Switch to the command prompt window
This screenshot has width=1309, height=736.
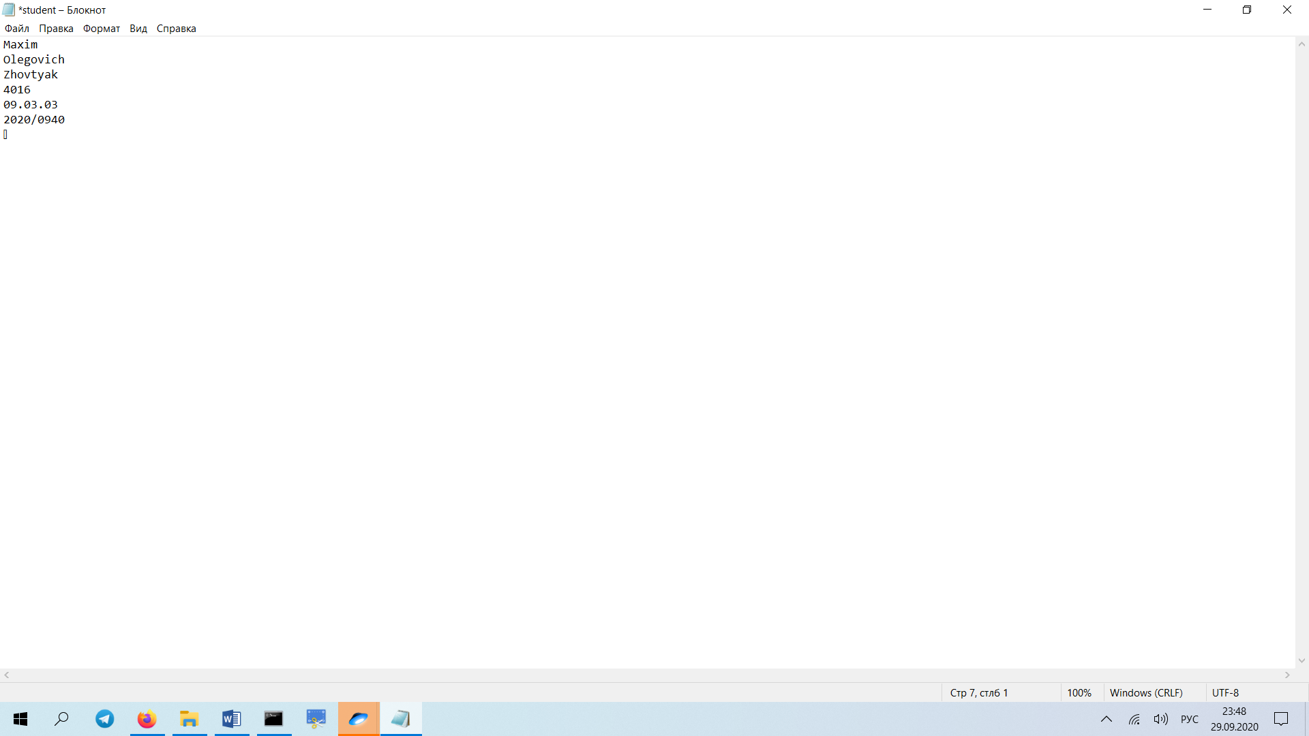click(274, 719)
